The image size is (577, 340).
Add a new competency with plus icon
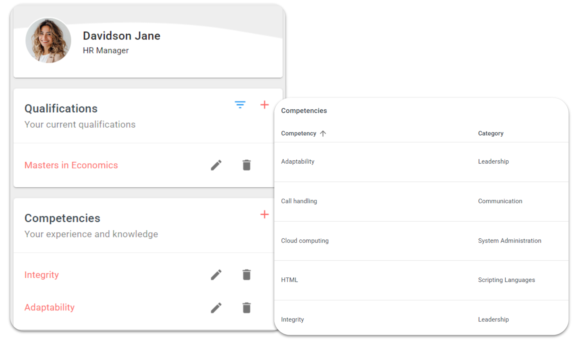coord(264,215)
